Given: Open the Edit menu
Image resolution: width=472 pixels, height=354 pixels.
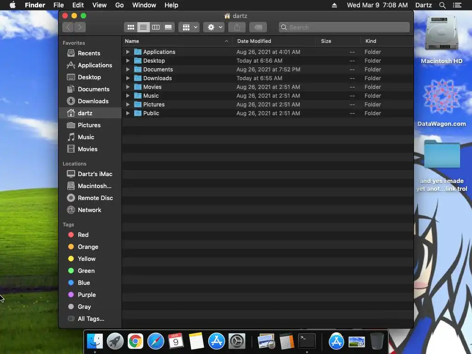Looking at the screenshot, I should click(x=78, y=5).
